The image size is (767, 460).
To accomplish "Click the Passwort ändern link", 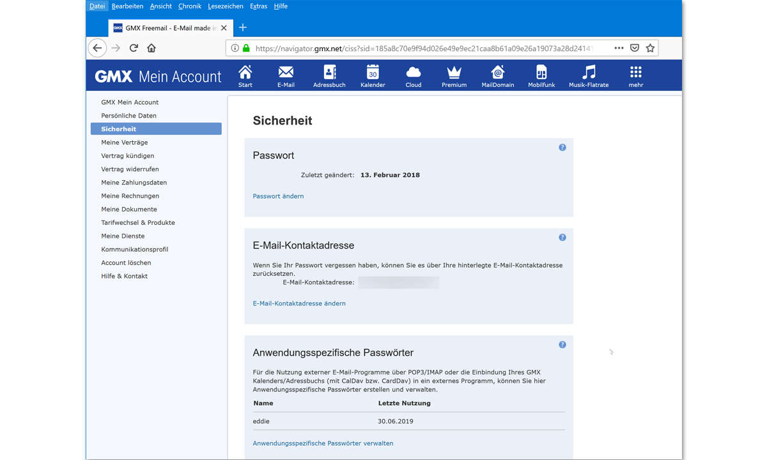I will click(278, 196).
